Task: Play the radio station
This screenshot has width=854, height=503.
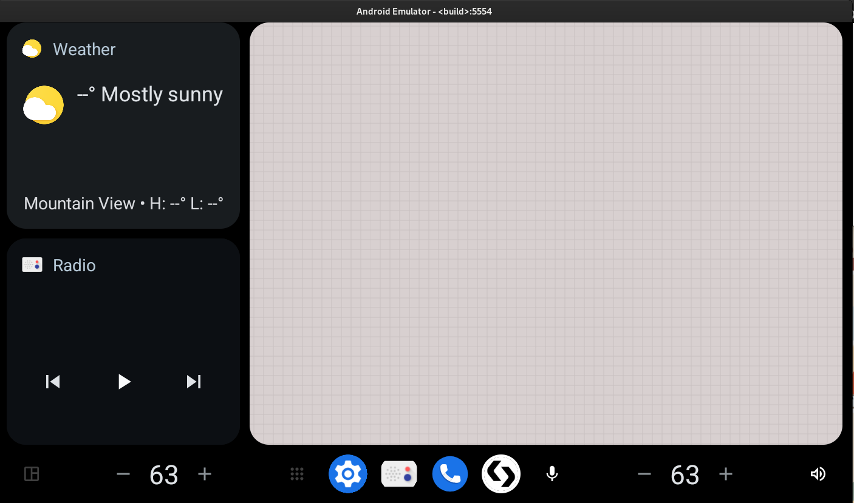Action: (x=124, y=382)
